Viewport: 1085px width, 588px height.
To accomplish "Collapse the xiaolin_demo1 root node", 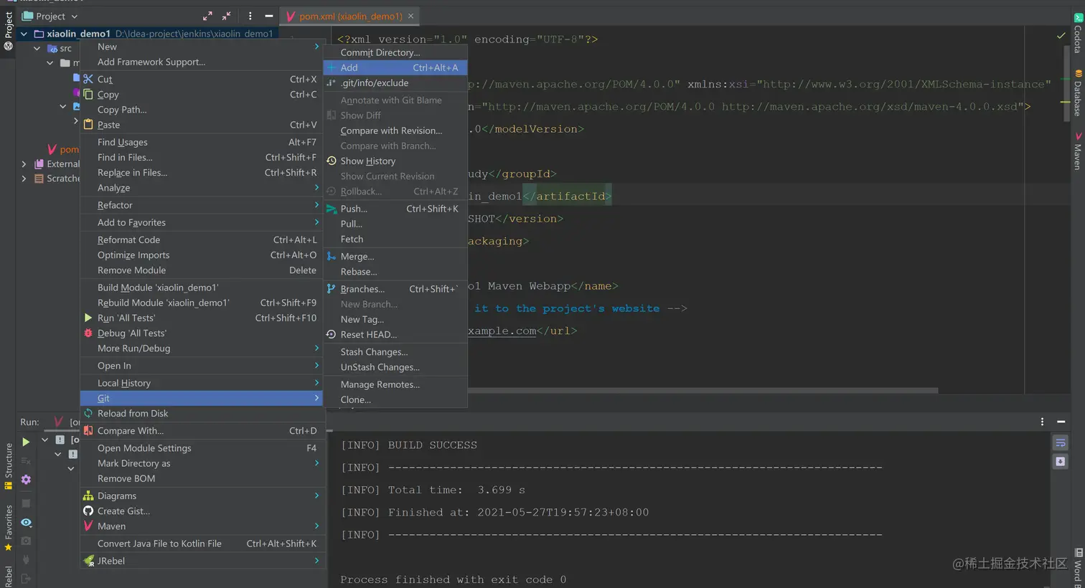I will pyautogui.click(x=24, y=34).
